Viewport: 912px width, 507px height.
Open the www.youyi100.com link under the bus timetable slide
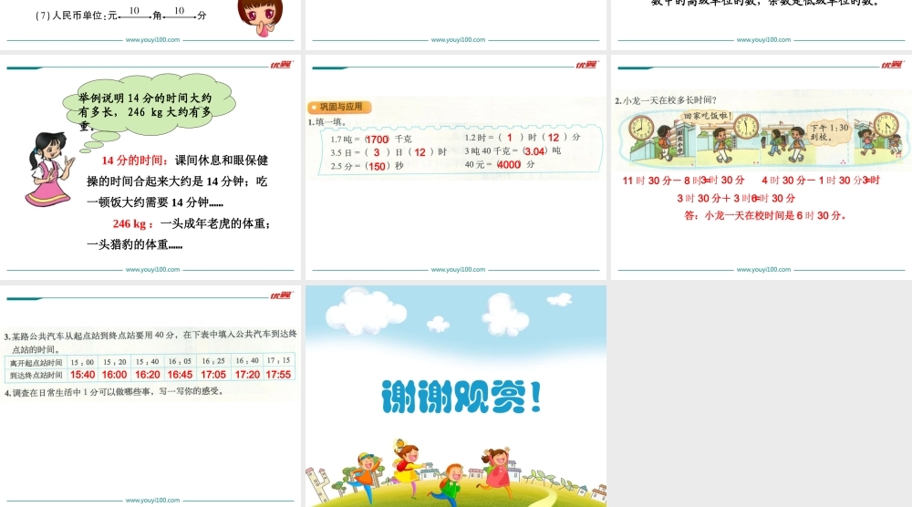coord(152,501)
